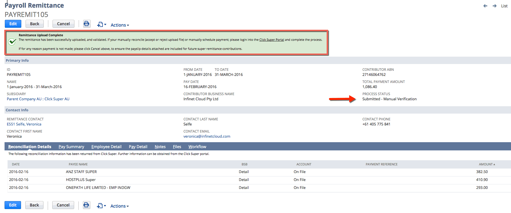The width and height of the screenshot is (511, 213).
Task: Select the Workflow tab
Action: pyautogui.click(x=197, y=147)
